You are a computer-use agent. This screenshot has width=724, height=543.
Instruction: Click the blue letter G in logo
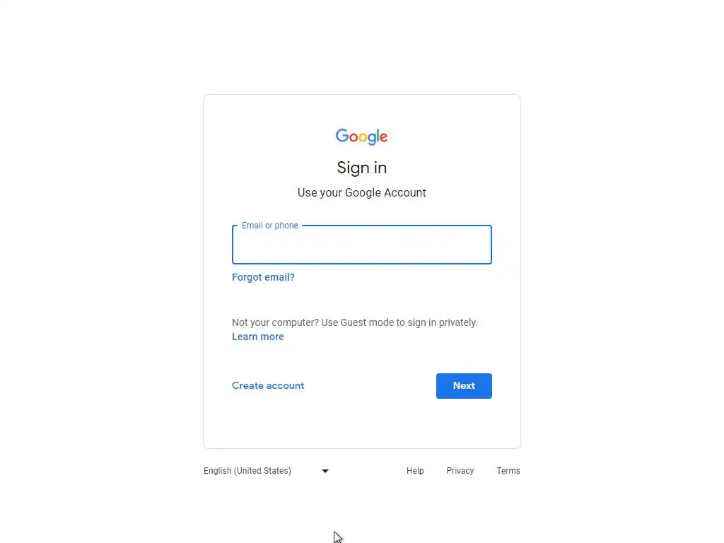click(x=342, y=135)
